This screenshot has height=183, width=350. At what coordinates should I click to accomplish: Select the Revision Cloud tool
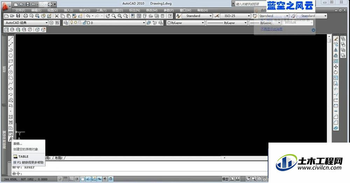coord(11,78)
